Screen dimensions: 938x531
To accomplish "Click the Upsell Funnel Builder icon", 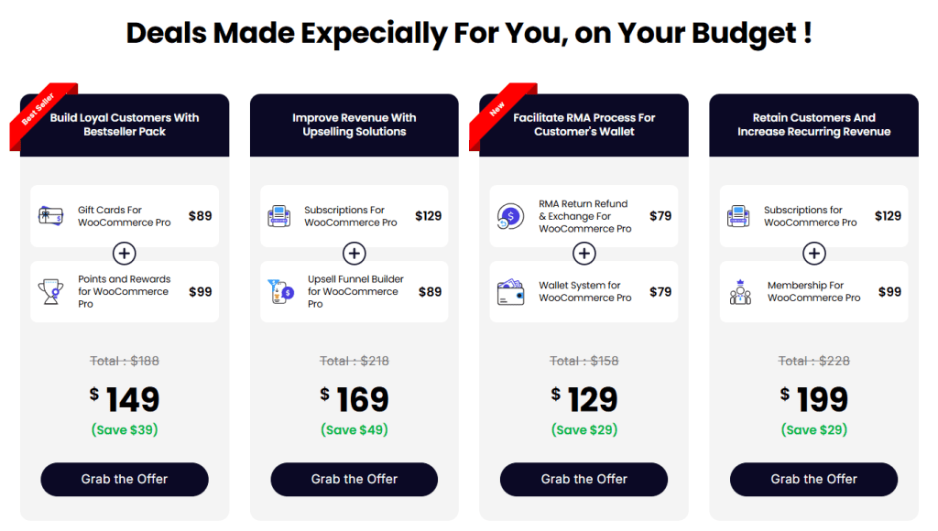I will click(x=280, y=292).
